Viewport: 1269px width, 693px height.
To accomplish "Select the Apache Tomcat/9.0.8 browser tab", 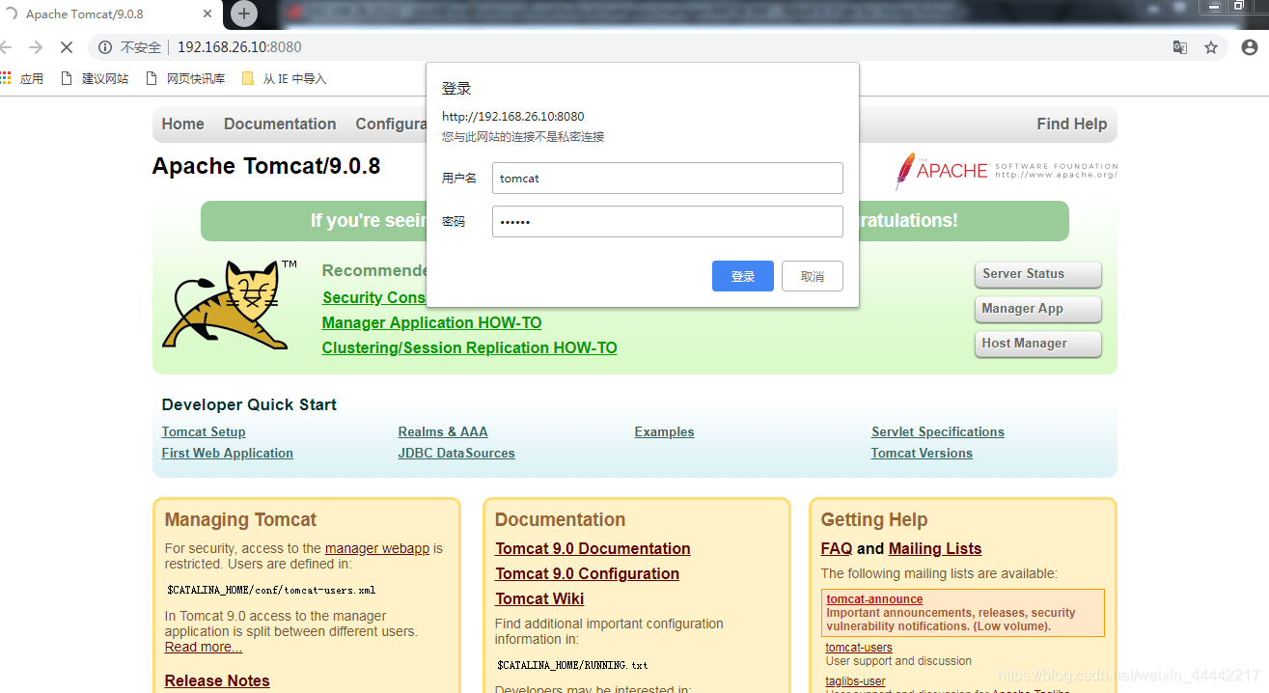I will pyautogui.click(x=111, y=14).
